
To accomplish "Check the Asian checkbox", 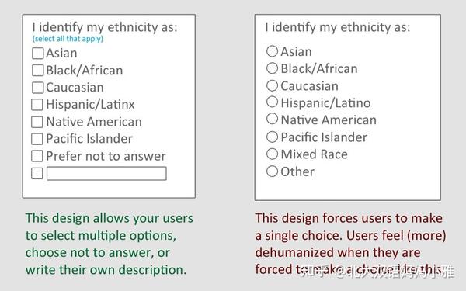I will pos(38,54).
